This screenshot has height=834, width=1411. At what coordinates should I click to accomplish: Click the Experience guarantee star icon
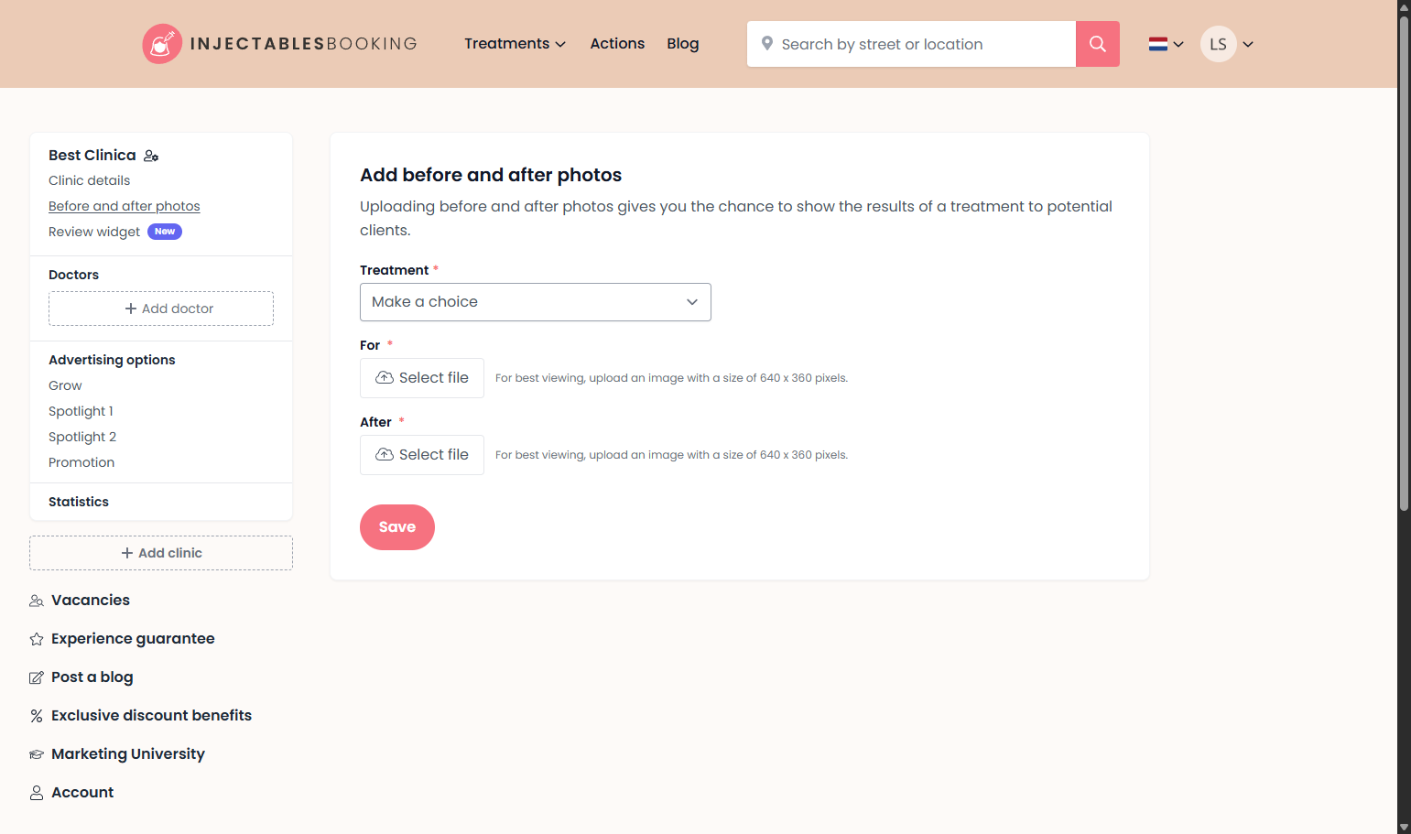(37, 639)
